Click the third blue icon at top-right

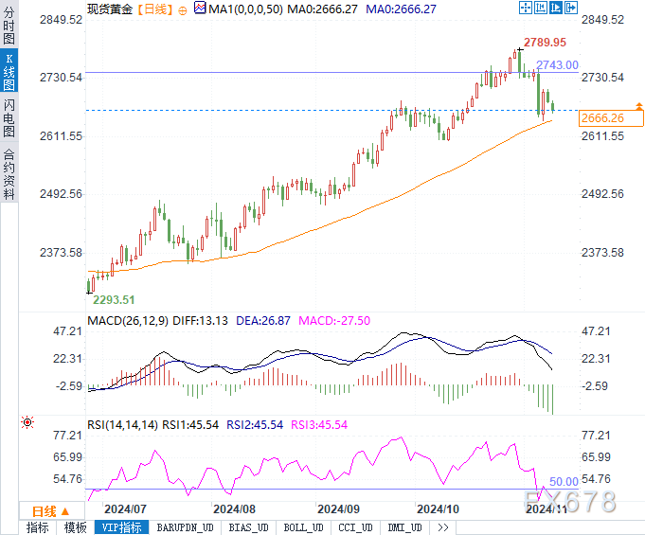point(556,8)
